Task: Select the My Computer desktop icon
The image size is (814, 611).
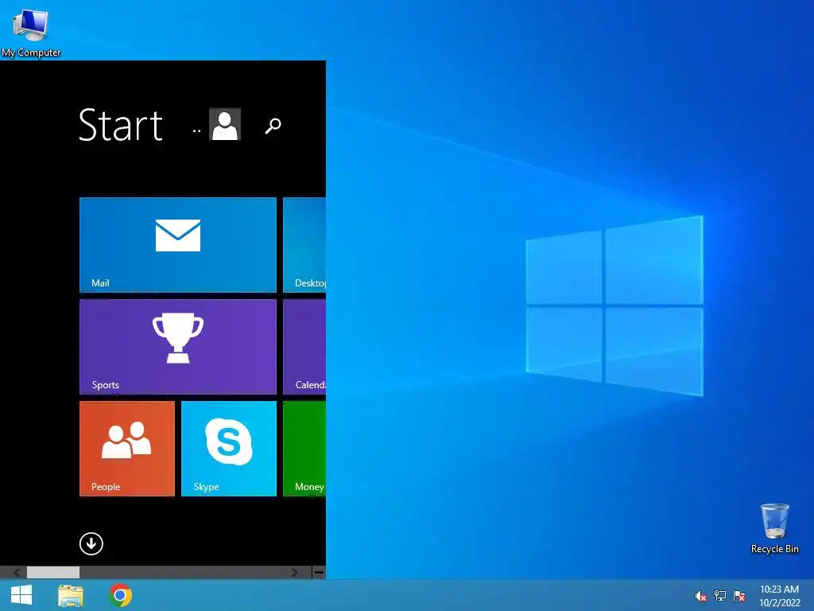Action: click(x=31, y=32)
